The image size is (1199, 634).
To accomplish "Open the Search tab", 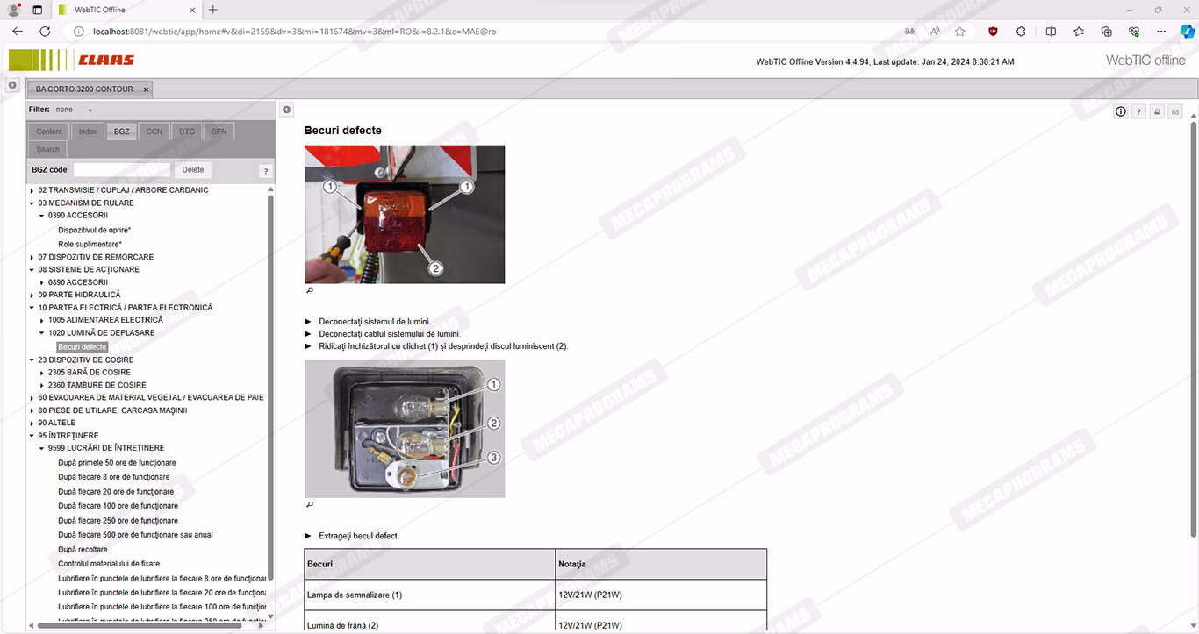I will pos(48,150).
